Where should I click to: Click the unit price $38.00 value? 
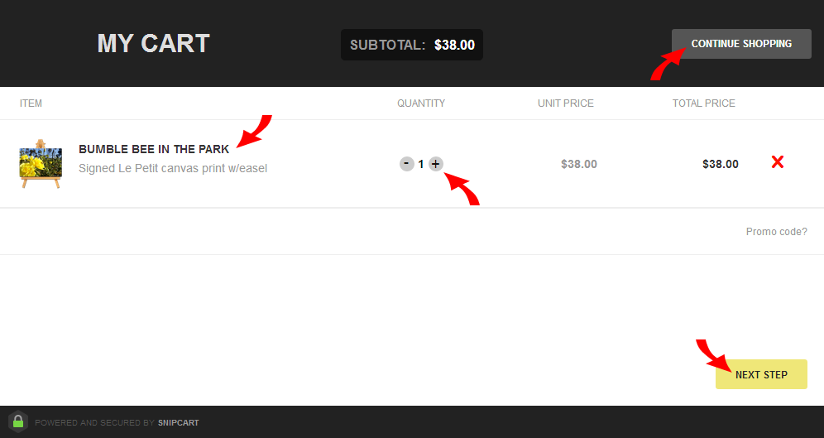coord(579,164)
